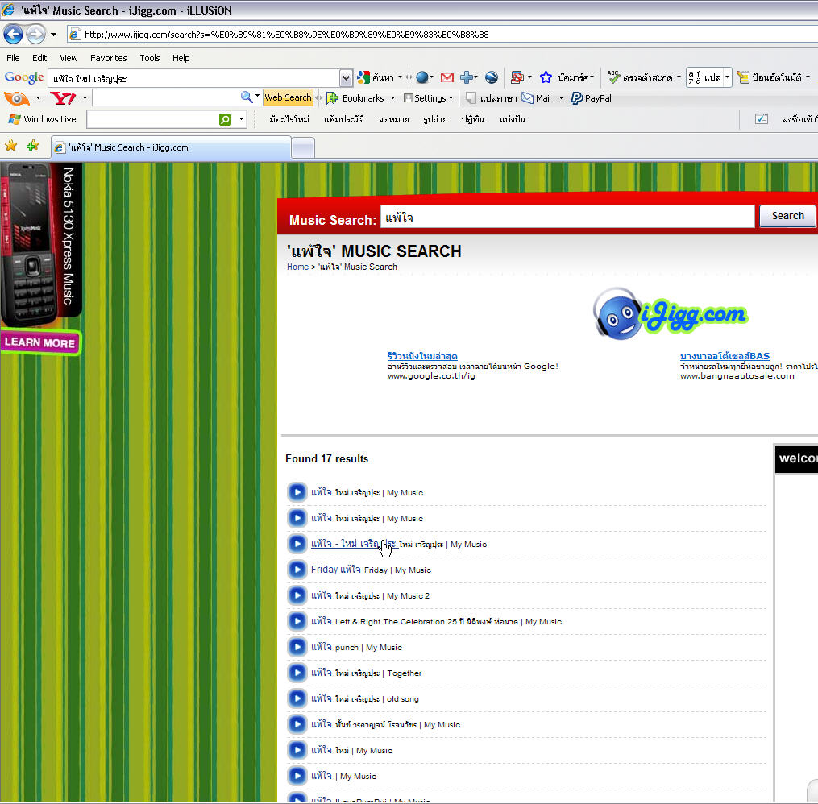Open the Favorites Center star
This screenshot has width=818, height=804.
point(11,146)
